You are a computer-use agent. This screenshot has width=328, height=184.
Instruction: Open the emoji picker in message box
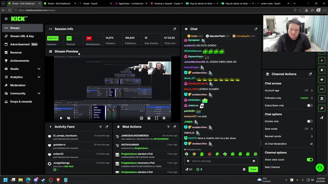[254, 161]
